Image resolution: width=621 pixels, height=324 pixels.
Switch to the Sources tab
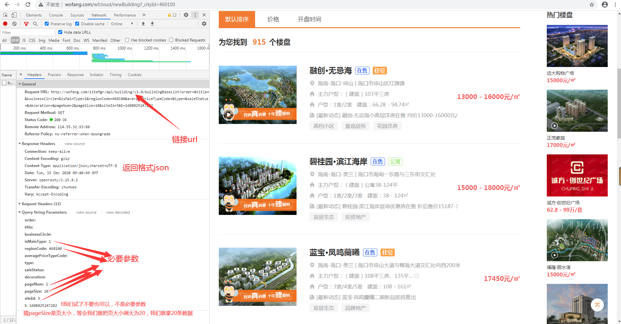[x=77, y=15]
